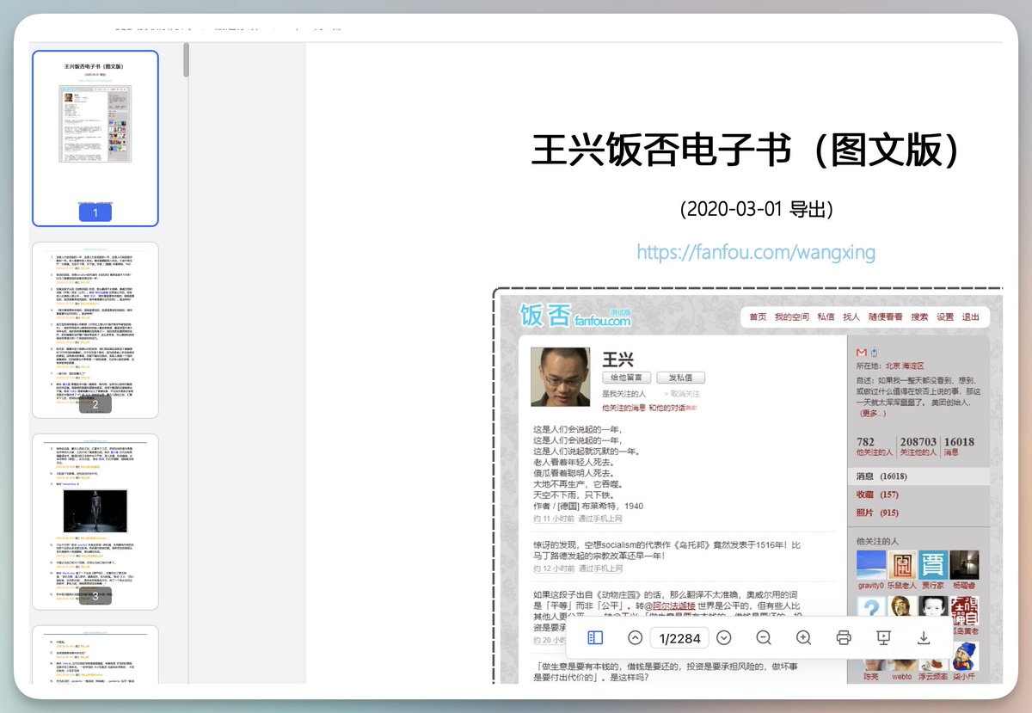Click the 782 他关注的人 count
This screenshot has width=1032, height=713.
point(874,446)
